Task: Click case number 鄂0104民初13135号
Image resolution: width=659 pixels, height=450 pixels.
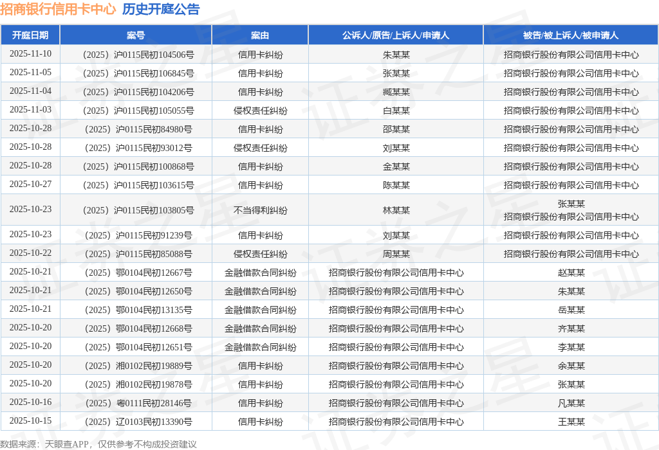Action: (138, 310)
